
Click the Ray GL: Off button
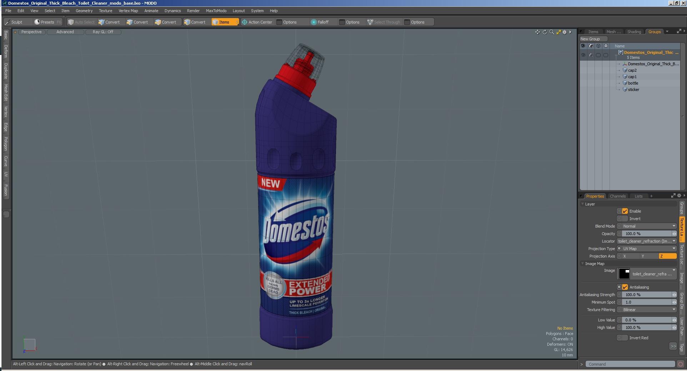point(103,32)
